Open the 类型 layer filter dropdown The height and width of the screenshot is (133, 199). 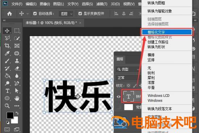point(128,69)
